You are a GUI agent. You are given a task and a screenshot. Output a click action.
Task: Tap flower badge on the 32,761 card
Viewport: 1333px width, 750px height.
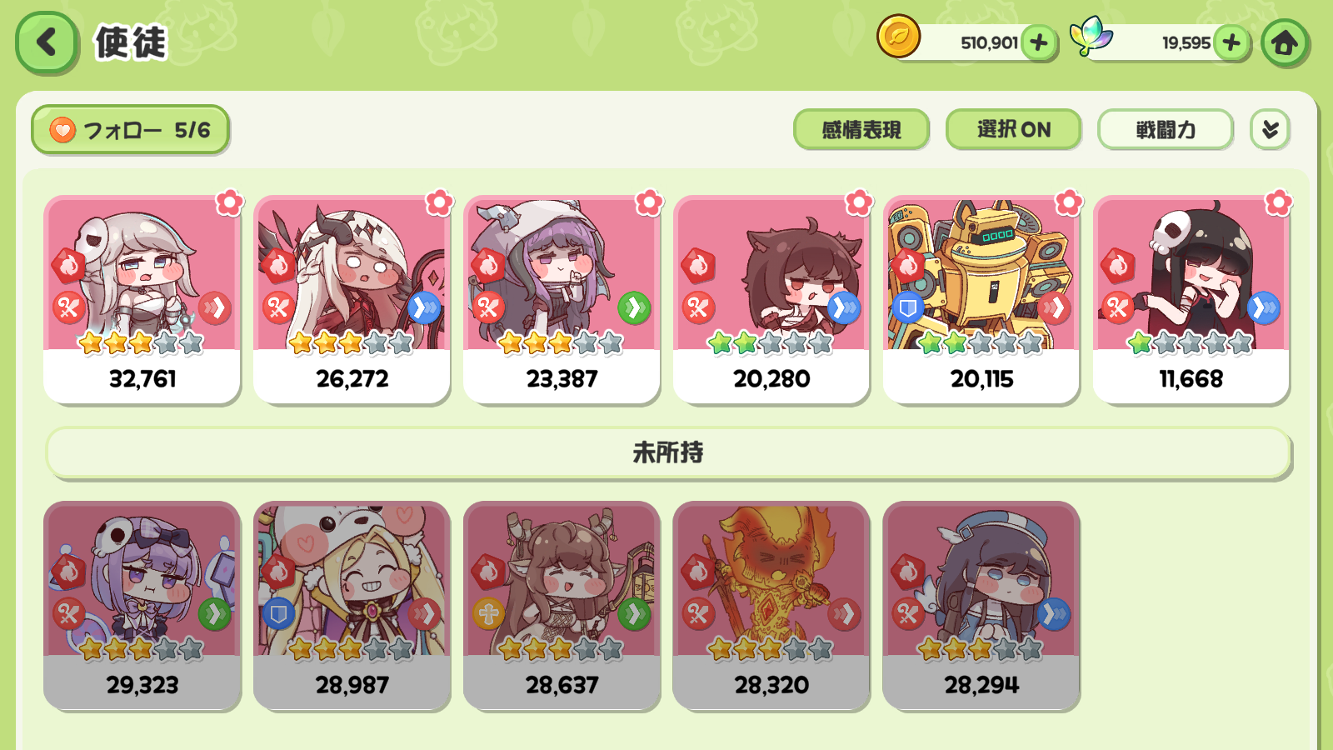(229, 202)
